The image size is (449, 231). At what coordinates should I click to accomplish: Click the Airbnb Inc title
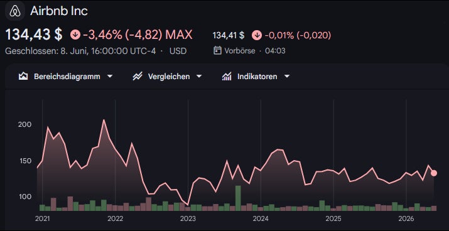click(59, 11)
